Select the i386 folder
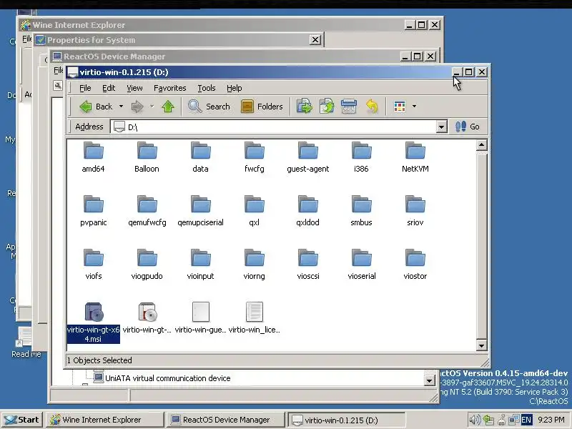 click(362, 157)
